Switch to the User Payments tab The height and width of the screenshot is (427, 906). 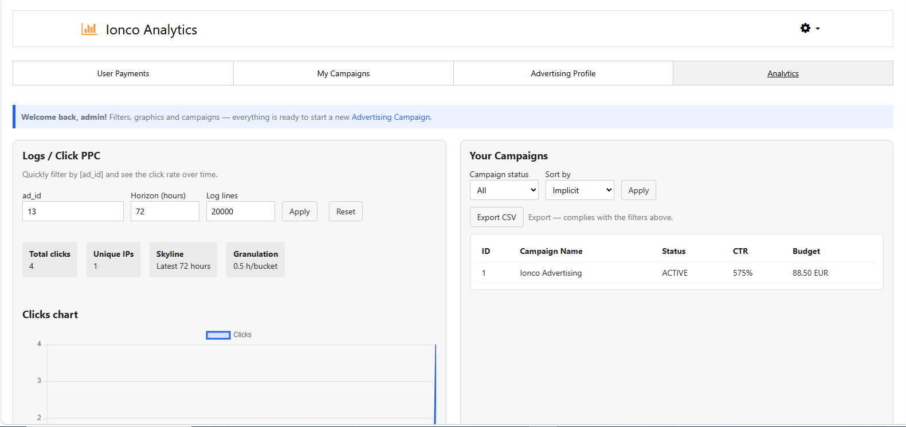point(123,73)
